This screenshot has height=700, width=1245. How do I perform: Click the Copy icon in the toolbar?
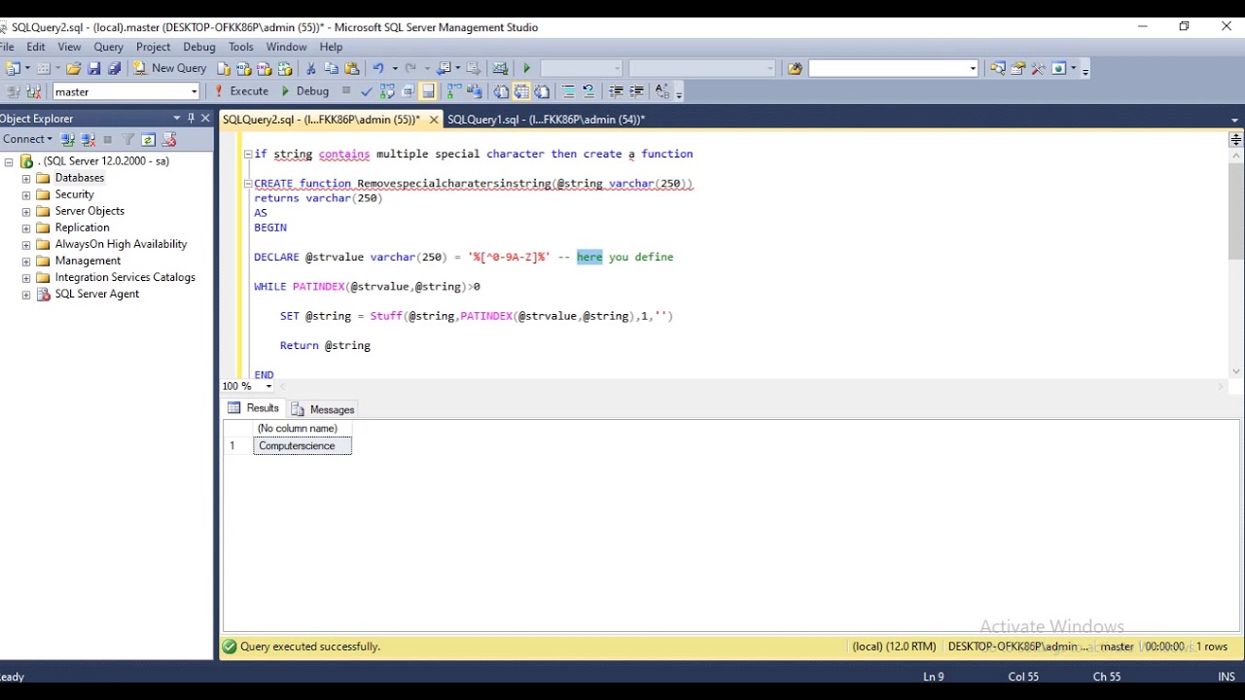[x=331, y=68]
